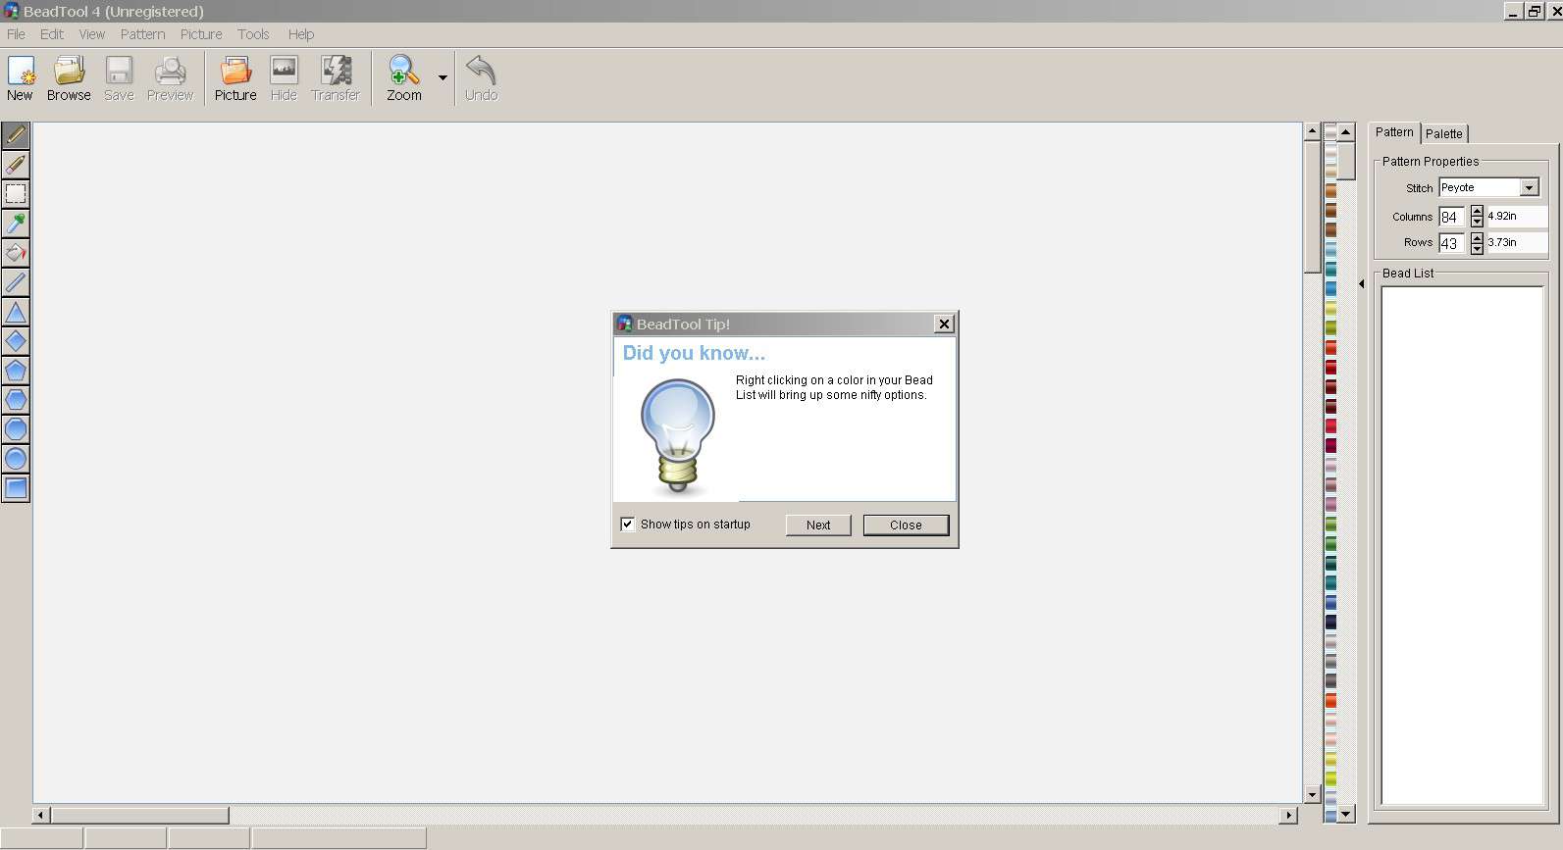This screenshot has width=1563, height=850.
Task: Click canvas vertical scrollbar down arrow
Action: [x=1312, y=795]
